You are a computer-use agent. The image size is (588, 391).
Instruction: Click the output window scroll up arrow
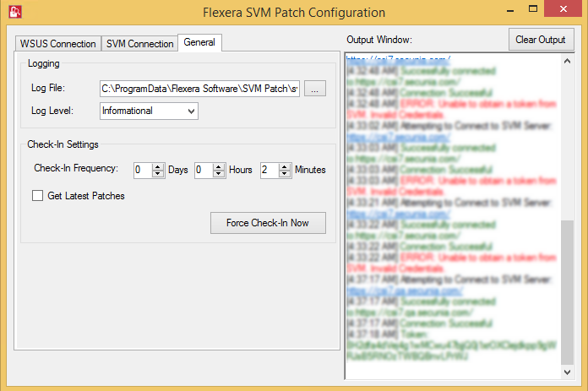[568, 61]
